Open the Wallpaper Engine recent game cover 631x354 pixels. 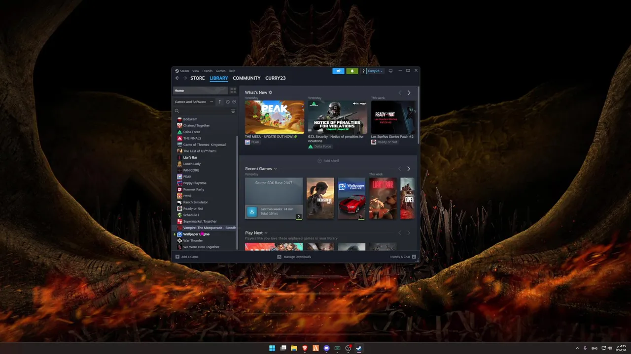coord(351,198)
